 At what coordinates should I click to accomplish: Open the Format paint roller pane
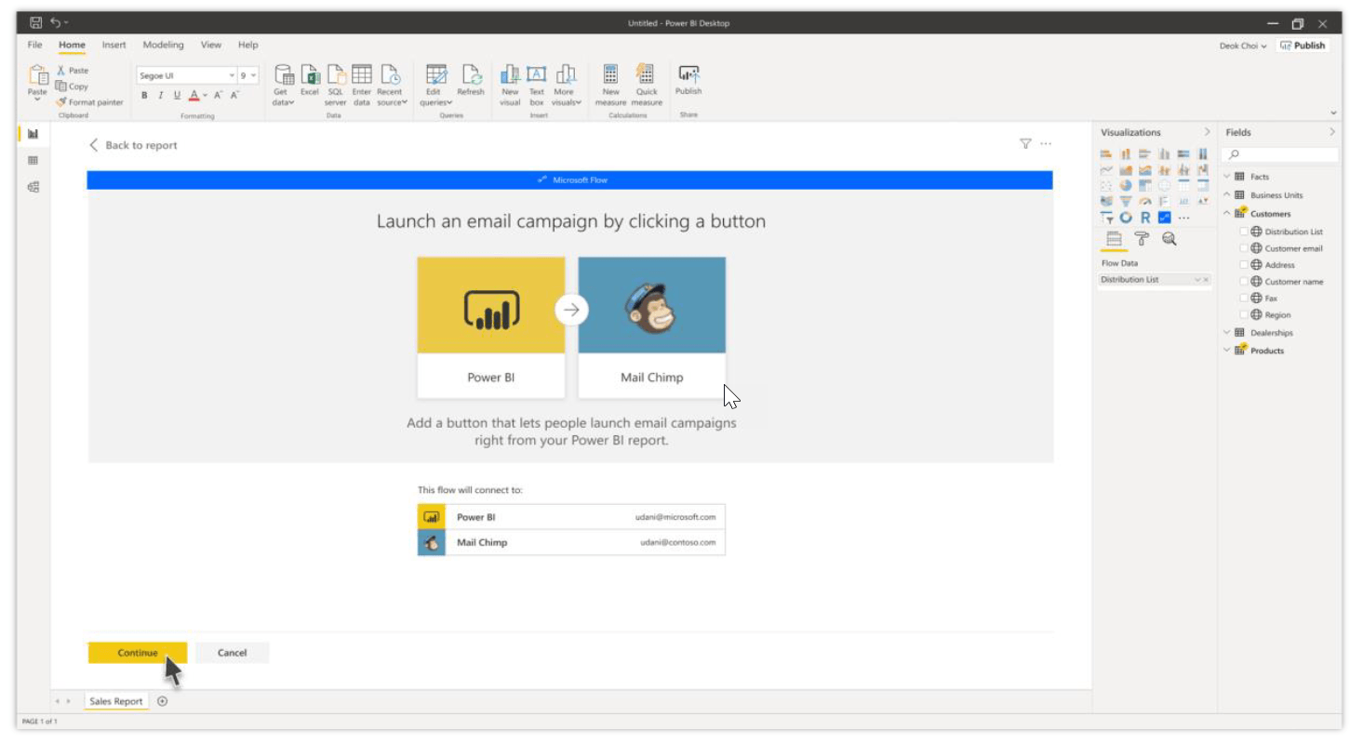[1142, 239]
